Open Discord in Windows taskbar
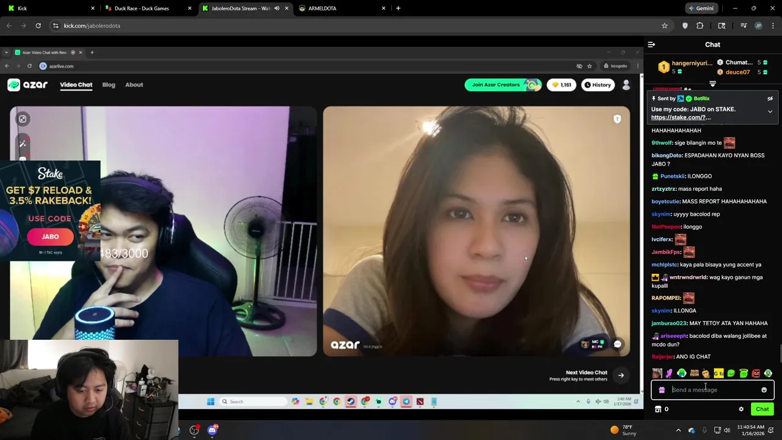The height and width of the screenshot is (440, 782). (x=212, y=430)
